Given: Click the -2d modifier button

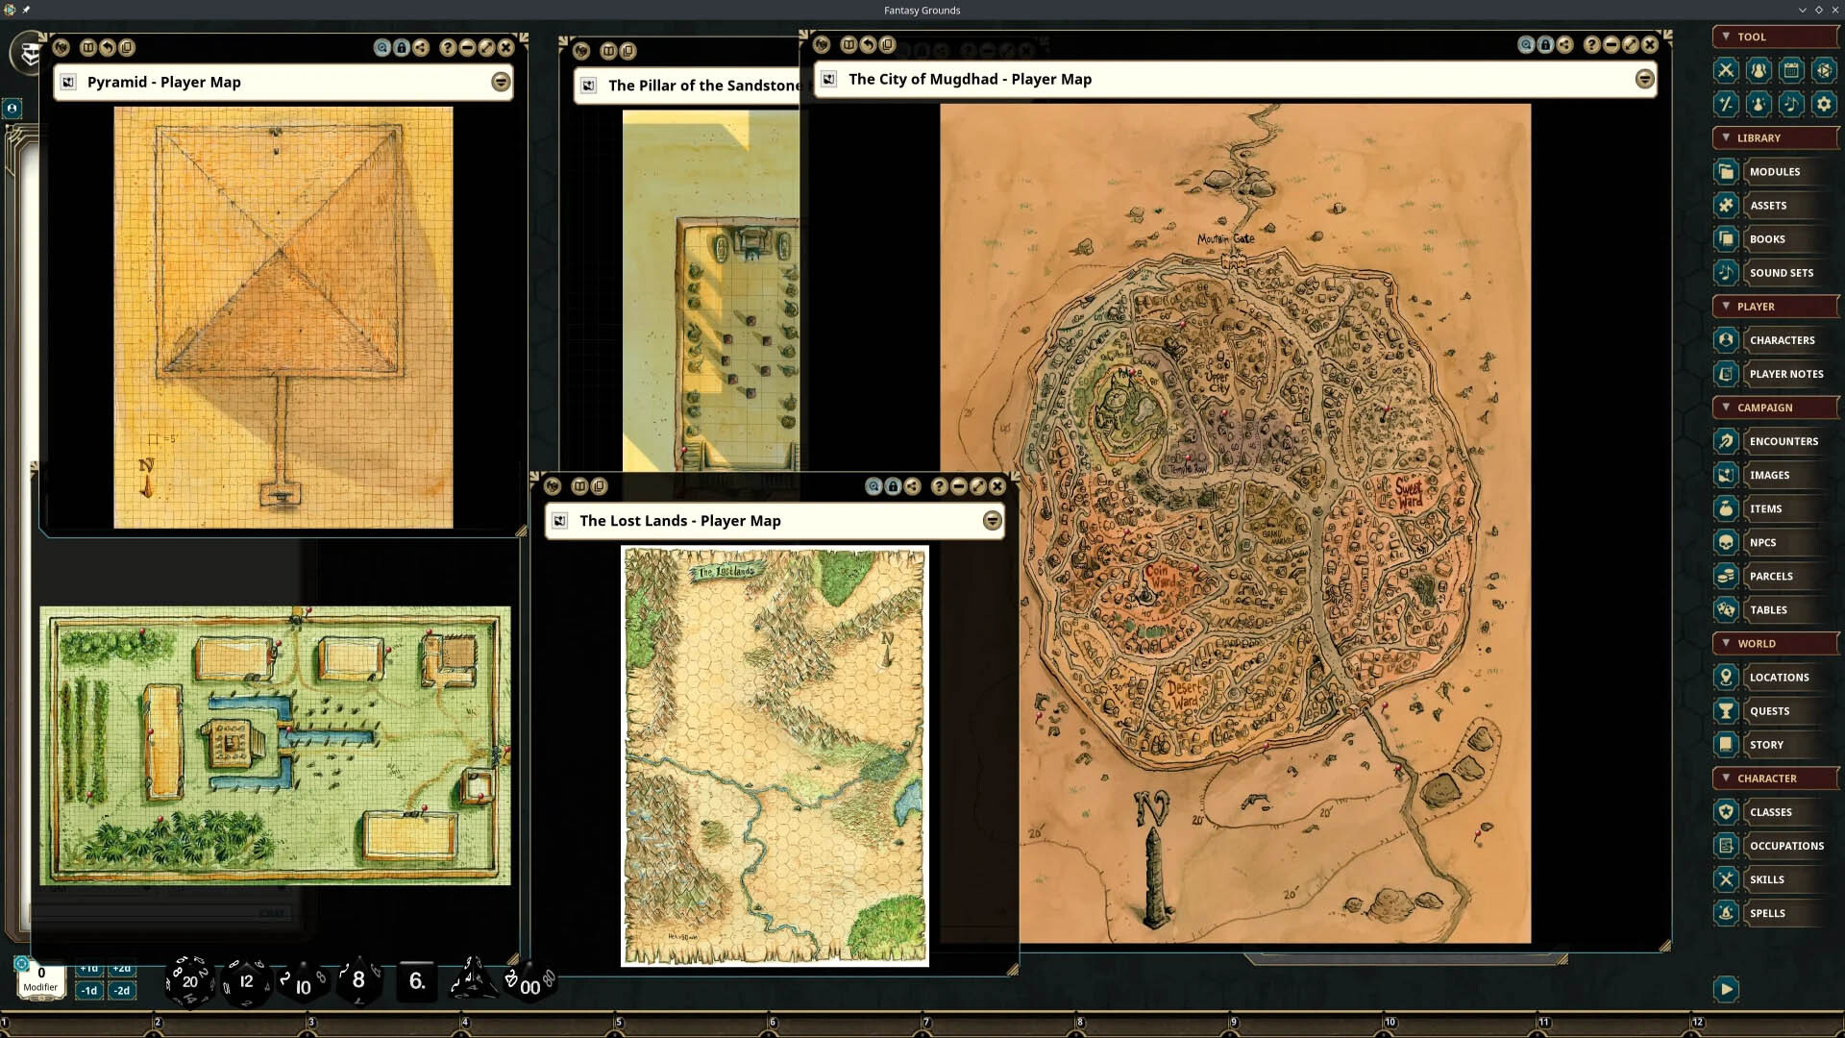Looking at the screenshot, I should (122, 991).
